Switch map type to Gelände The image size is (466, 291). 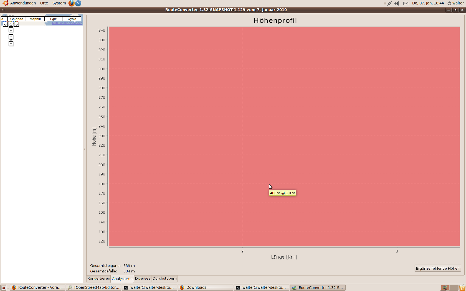click(17, 19)
